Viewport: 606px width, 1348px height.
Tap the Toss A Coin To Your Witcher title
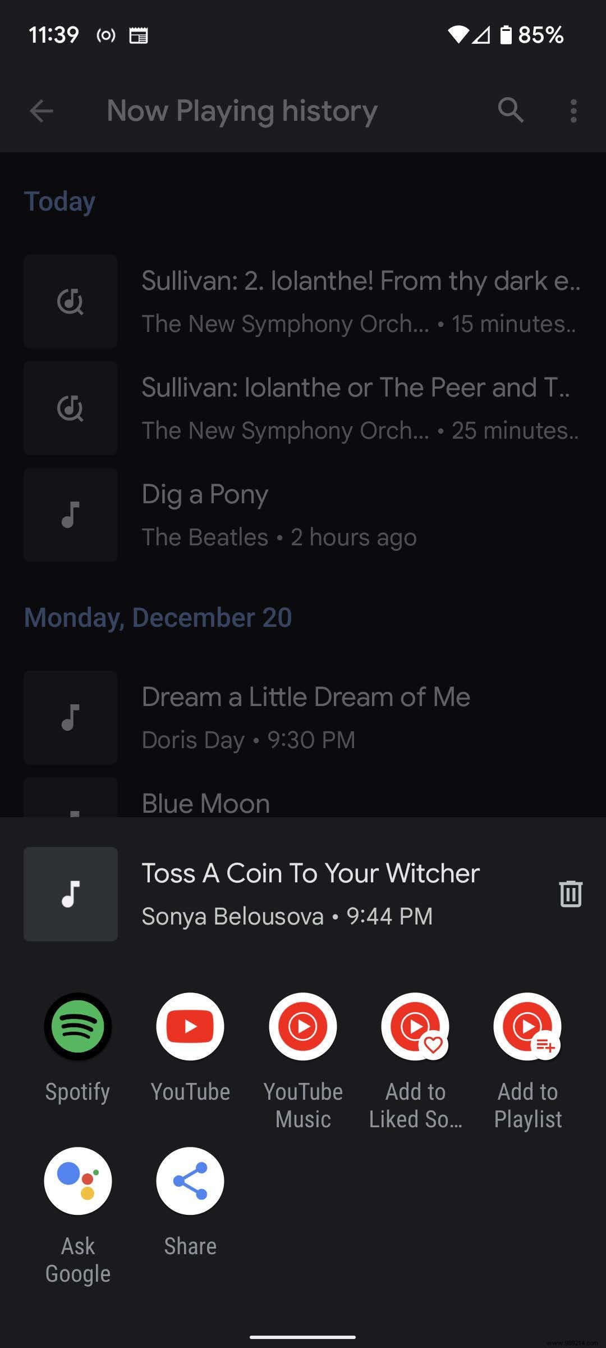click(310, 873)
